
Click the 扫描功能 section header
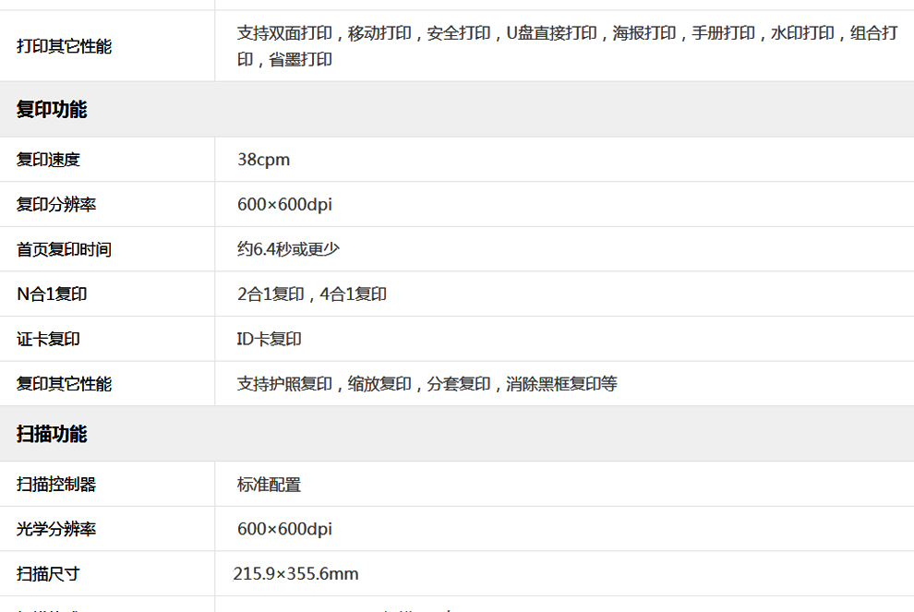[x=52, y=434]
